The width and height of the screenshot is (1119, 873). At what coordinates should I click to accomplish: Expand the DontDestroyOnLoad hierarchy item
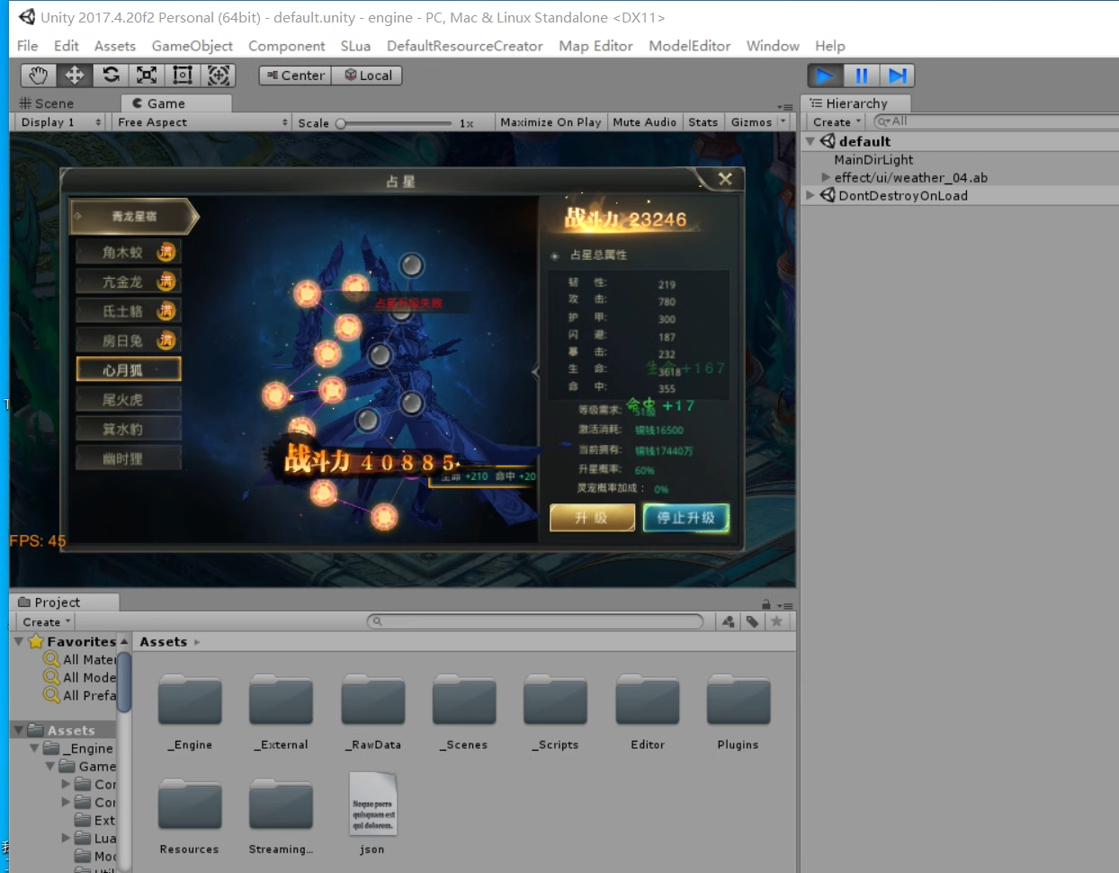pyautogui.click(x=810, y=195)
